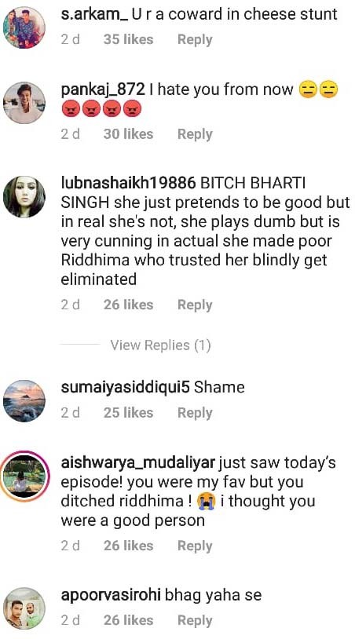
Task: Reply to aishwarya_mudaliyar comment
Action: (x=195, y=546)
